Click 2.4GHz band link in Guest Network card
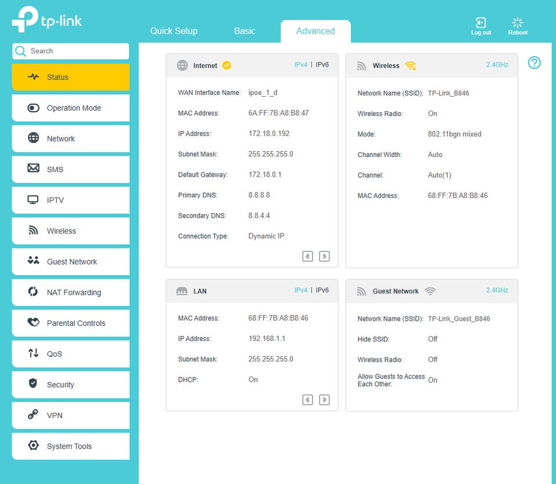This screenshot has height=484, width=556. coord(497,290)
